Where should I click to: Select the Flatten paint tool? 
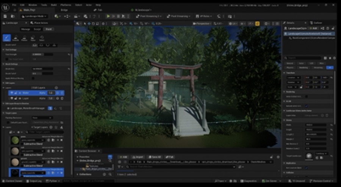click(x=24, y=38)
